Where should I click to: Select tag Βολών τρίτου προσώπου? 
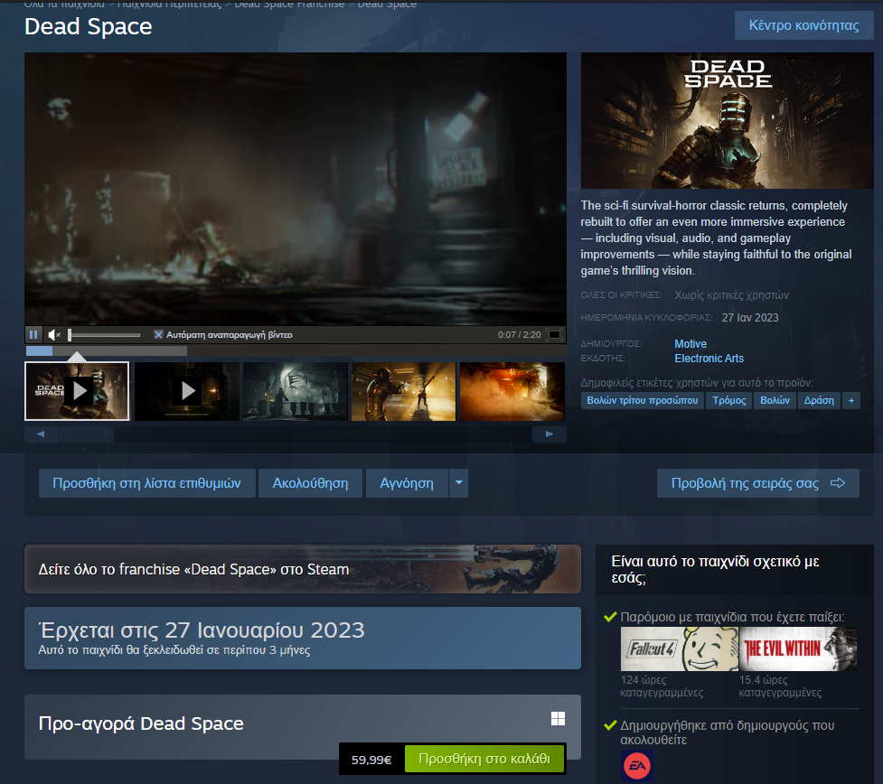(642, 401)
